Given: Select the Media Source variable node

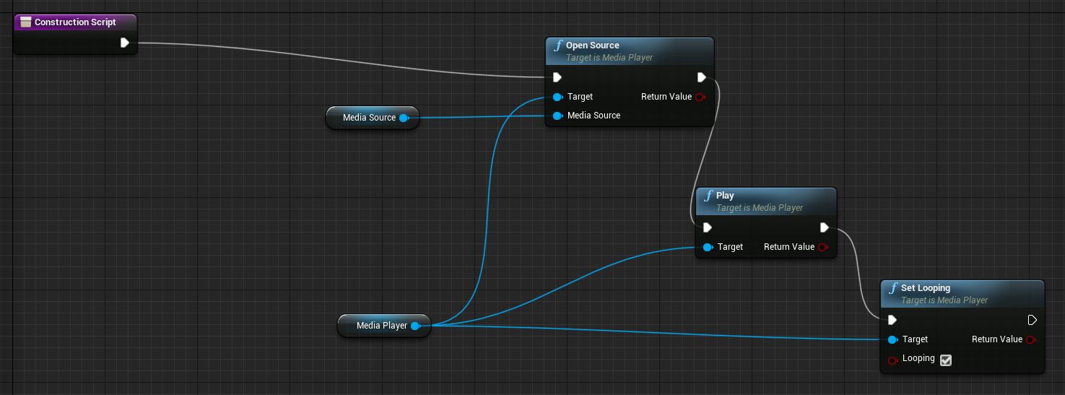Looking at the screenshot, I should pos(372,118).
